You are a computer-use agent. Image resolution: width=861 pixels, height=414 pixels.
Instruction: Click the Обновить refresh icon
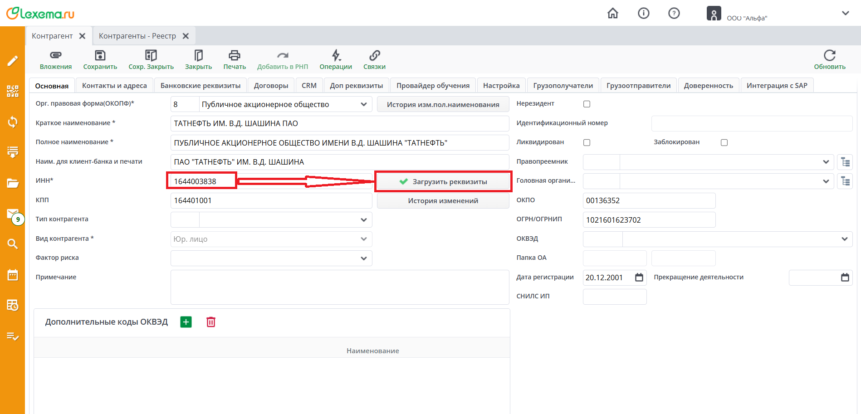[829, 55]
